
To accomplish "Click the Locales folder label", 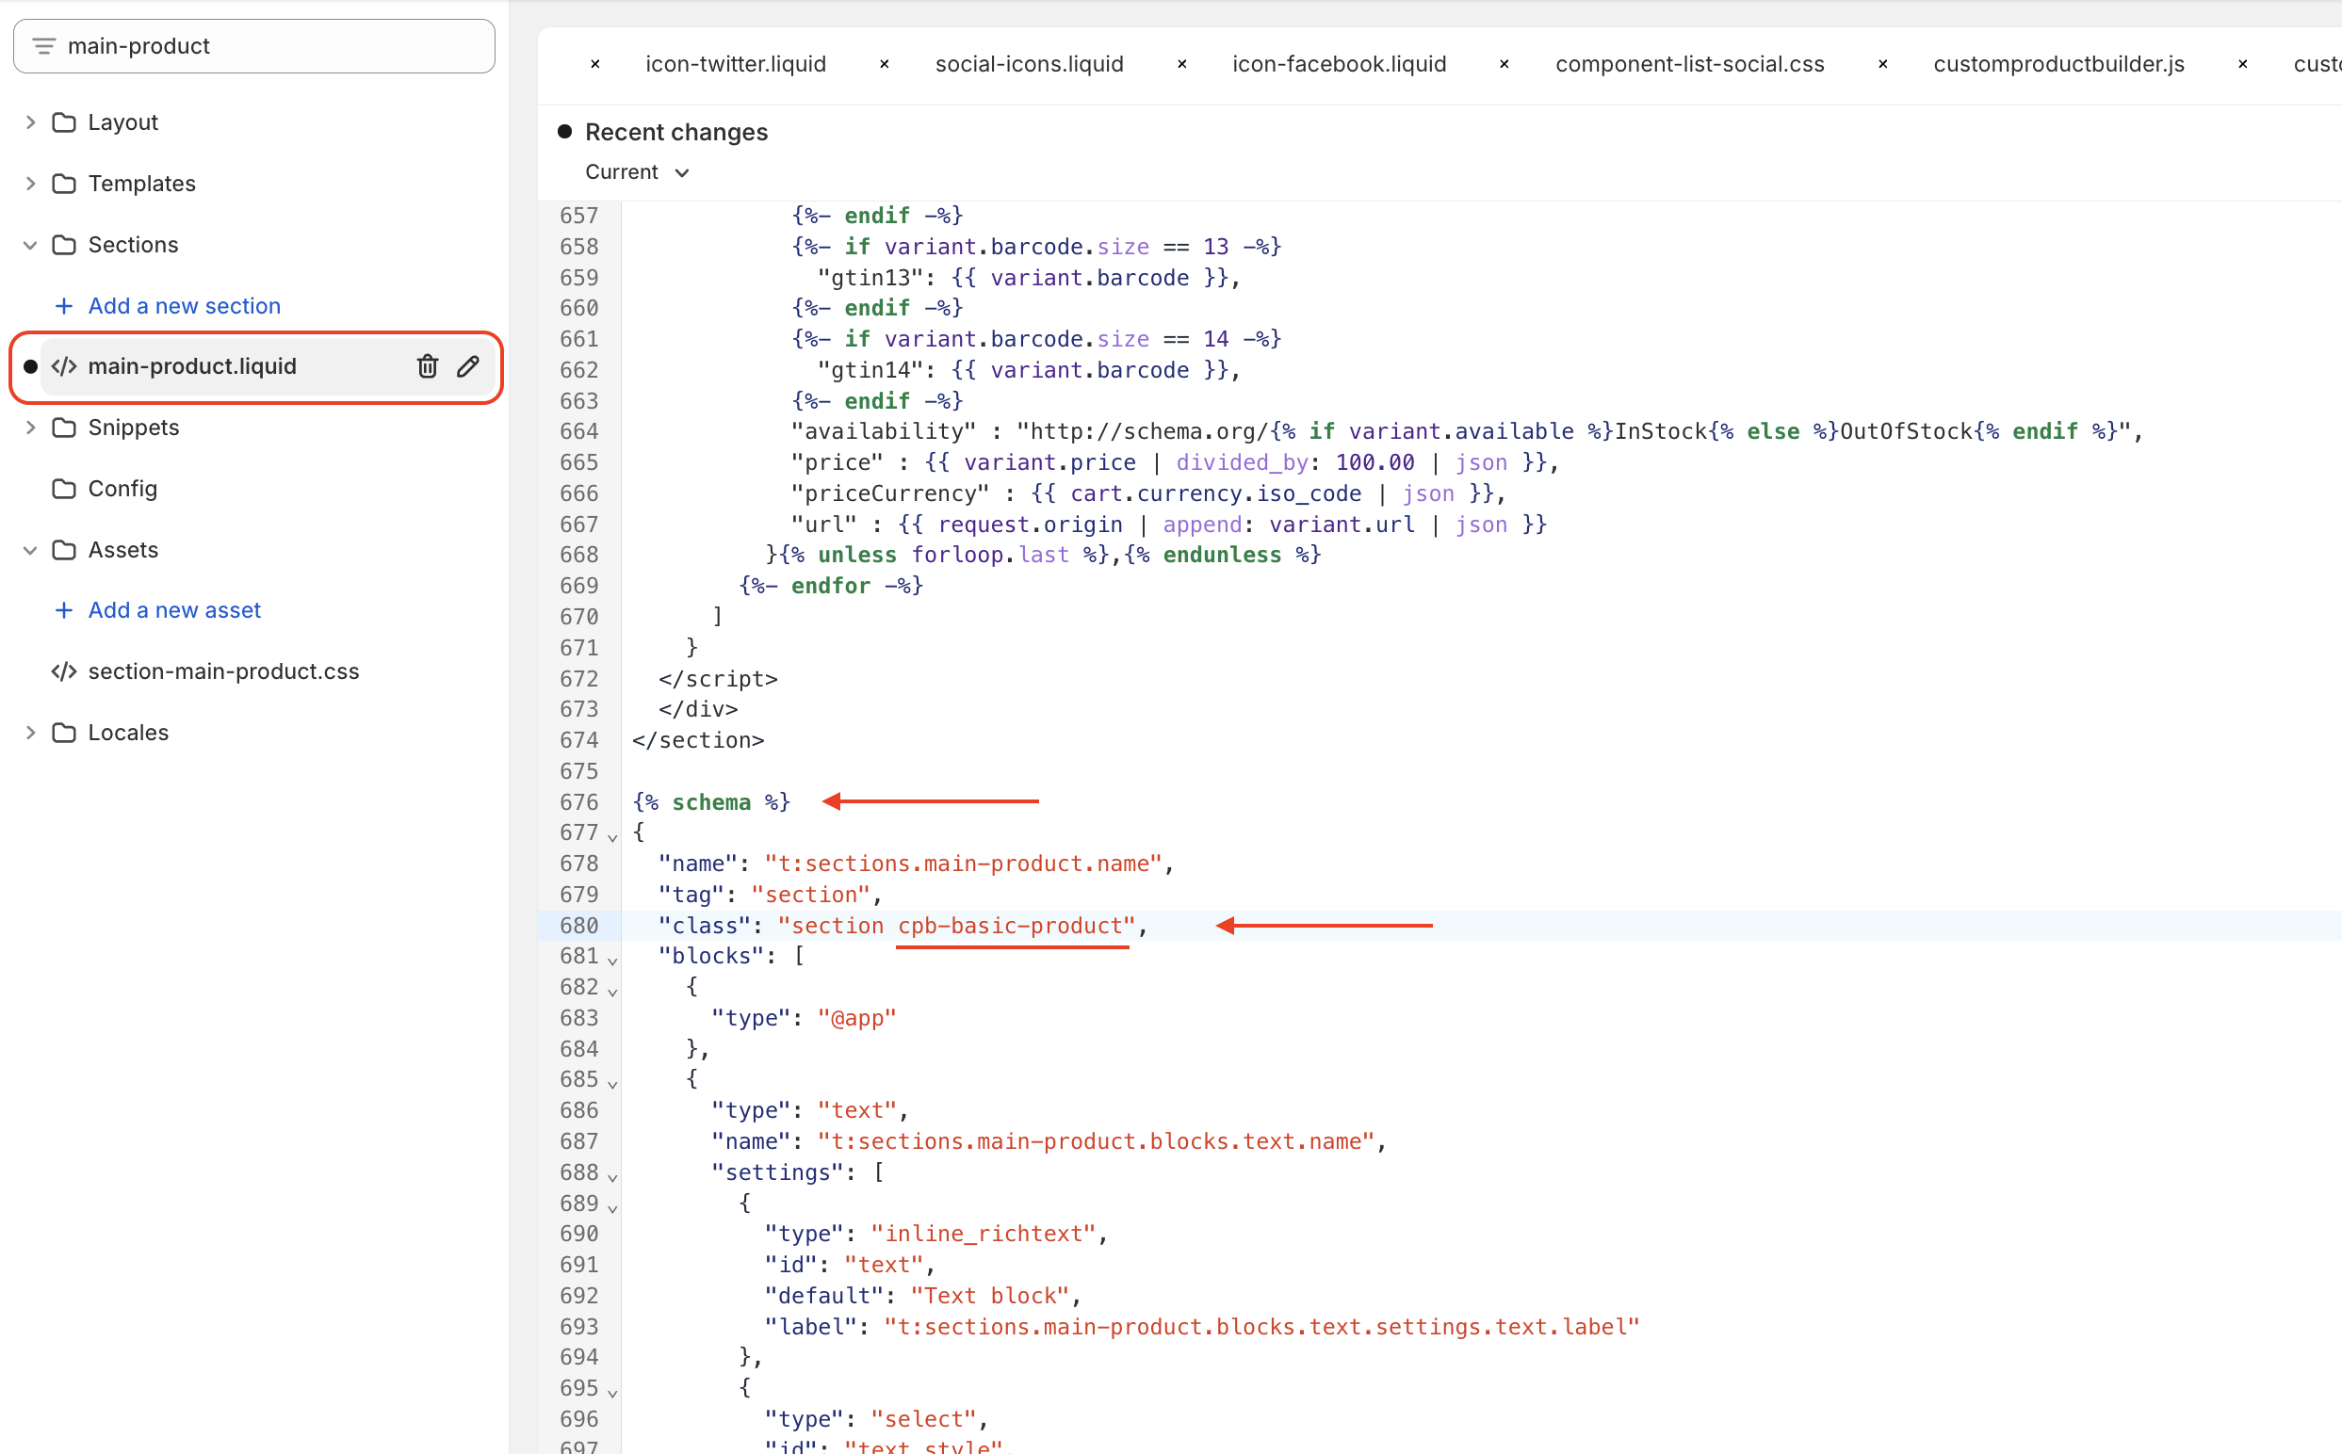I will pos(129,733).
